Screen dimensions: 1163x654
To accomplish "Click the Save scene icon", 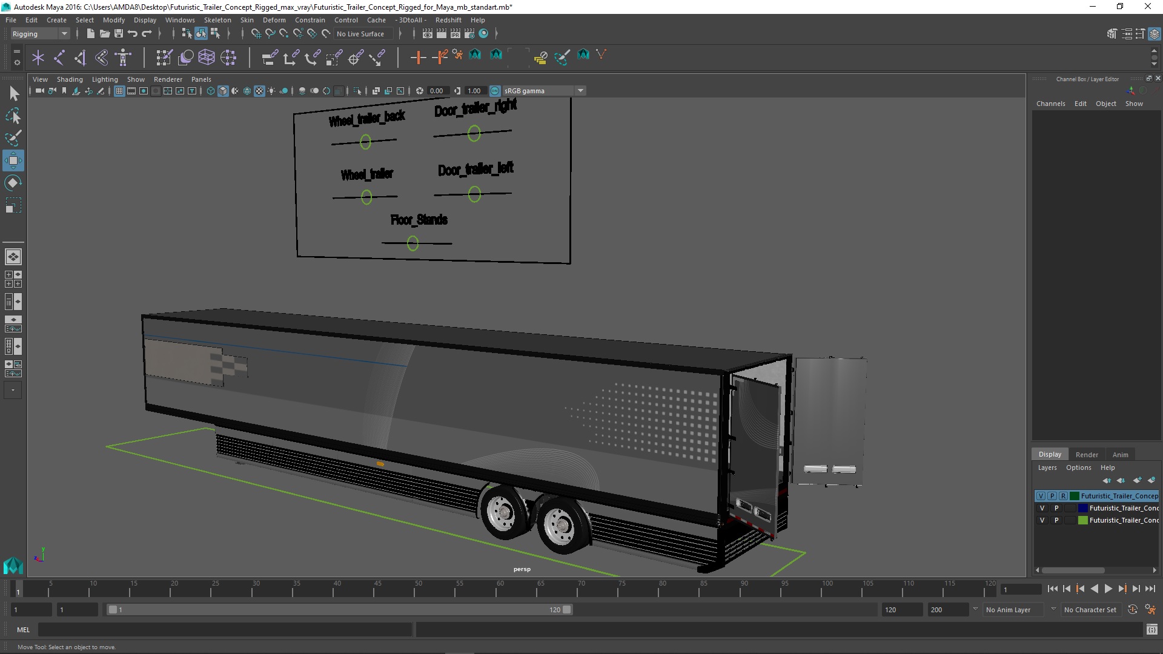I will pos(119,34).
